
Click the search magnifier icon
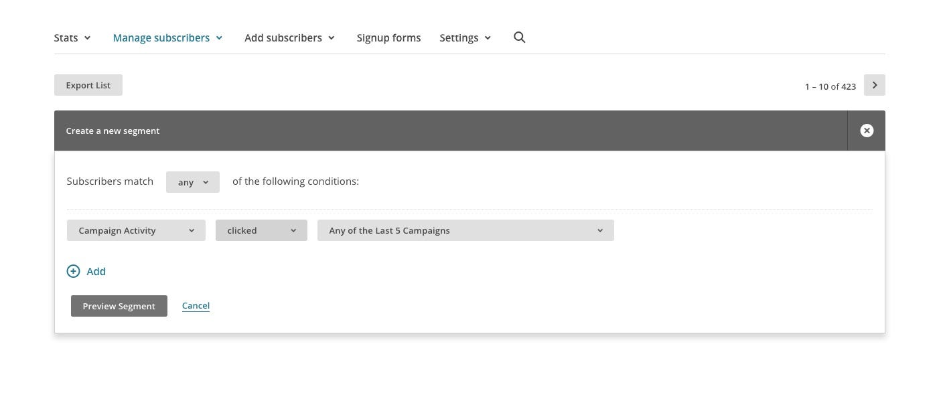tap(519, 37)
